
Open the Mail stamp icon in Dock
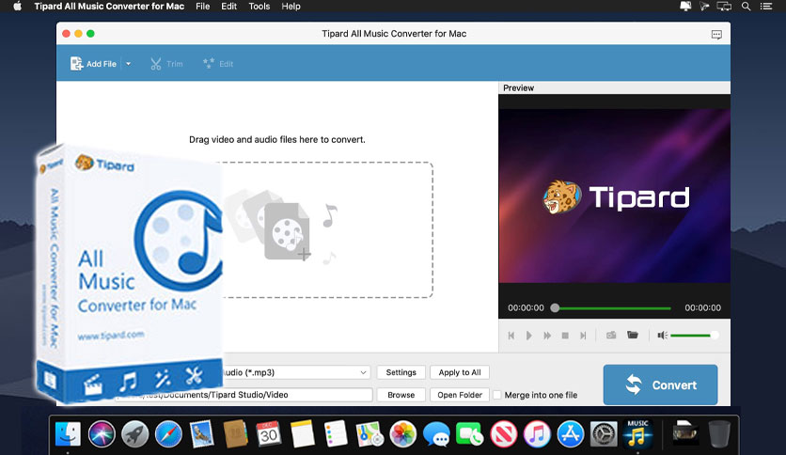tap(202, 433)
